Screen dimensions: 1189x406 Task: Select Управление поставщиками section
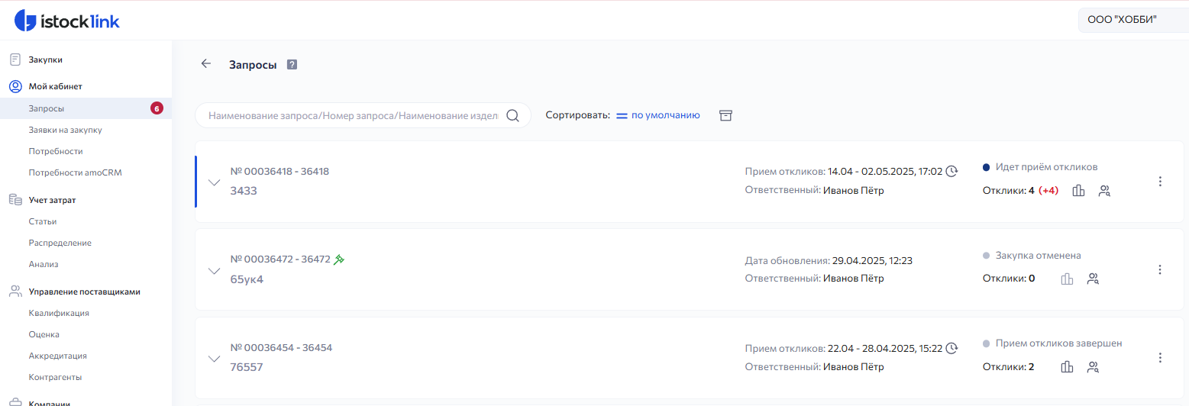84,292
